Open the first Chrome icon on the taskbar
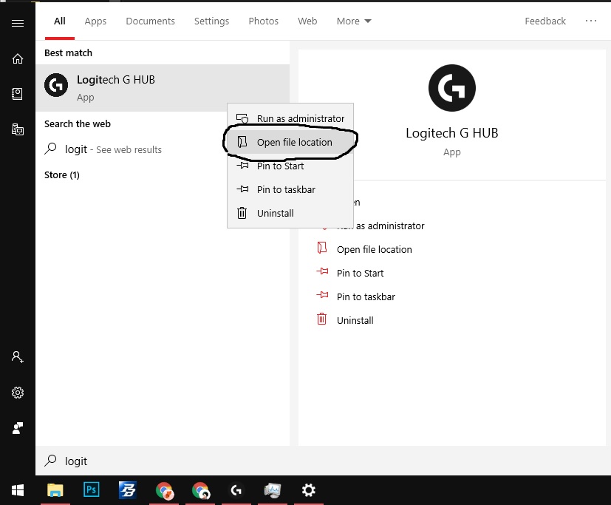The width and height of the screenshot is (611, 505). 164,490
